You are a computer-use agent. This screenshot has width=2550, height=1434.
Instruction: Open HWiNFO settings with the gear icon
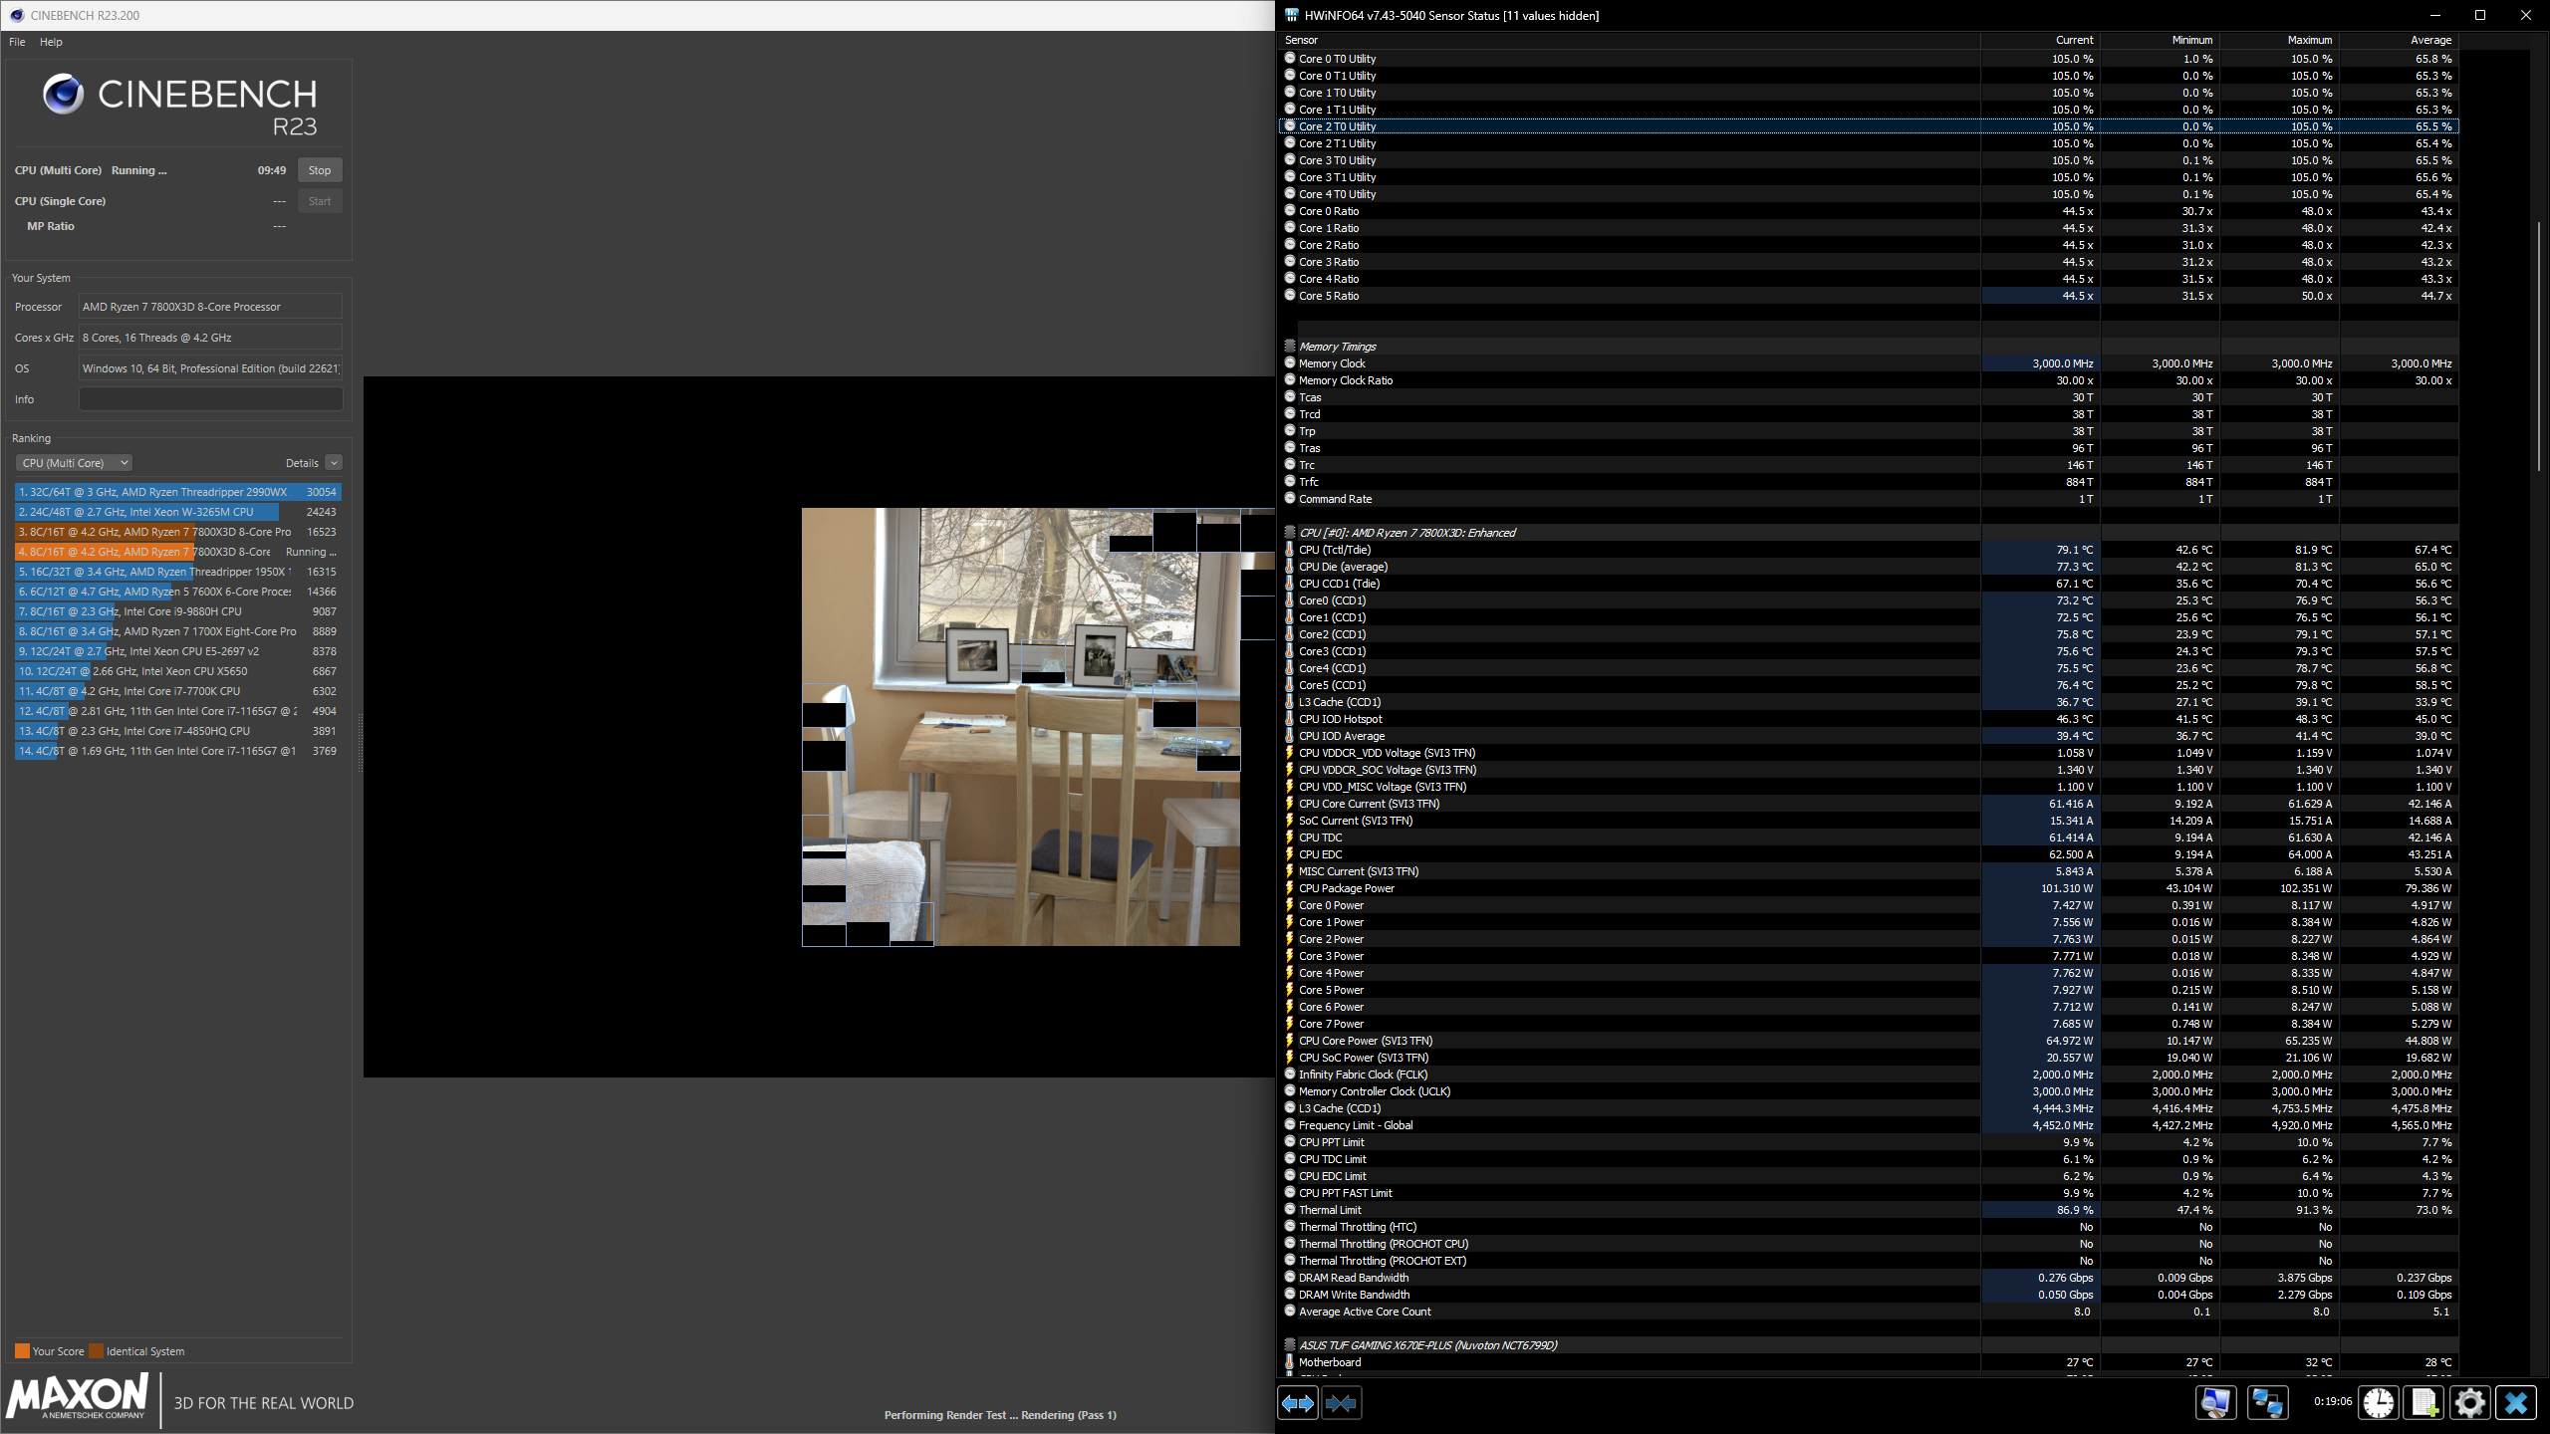tap(2470, 1402)
